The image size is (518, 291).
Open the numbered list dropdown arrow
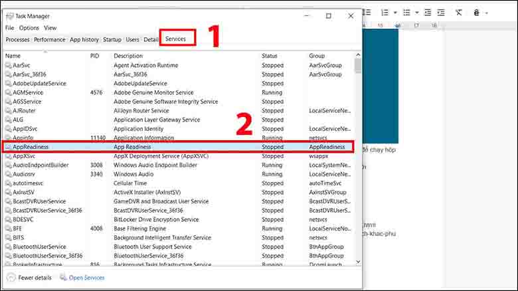(395, 13)
